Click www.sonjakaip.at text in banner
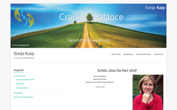Screen dimensions: 177x110 [x=21, y=45]
